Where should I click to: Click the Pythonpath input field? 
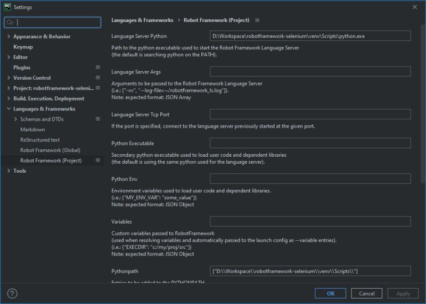coord(310,271)
